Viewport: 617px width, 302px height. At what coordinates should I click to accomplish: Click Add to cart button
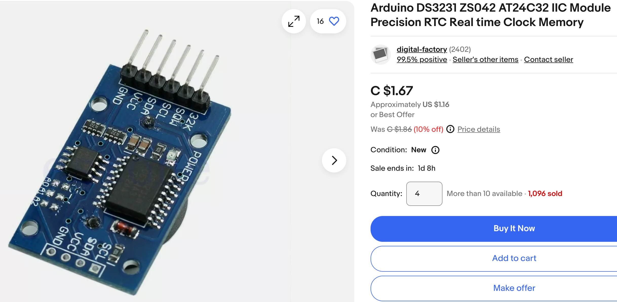tap(493, 258)
